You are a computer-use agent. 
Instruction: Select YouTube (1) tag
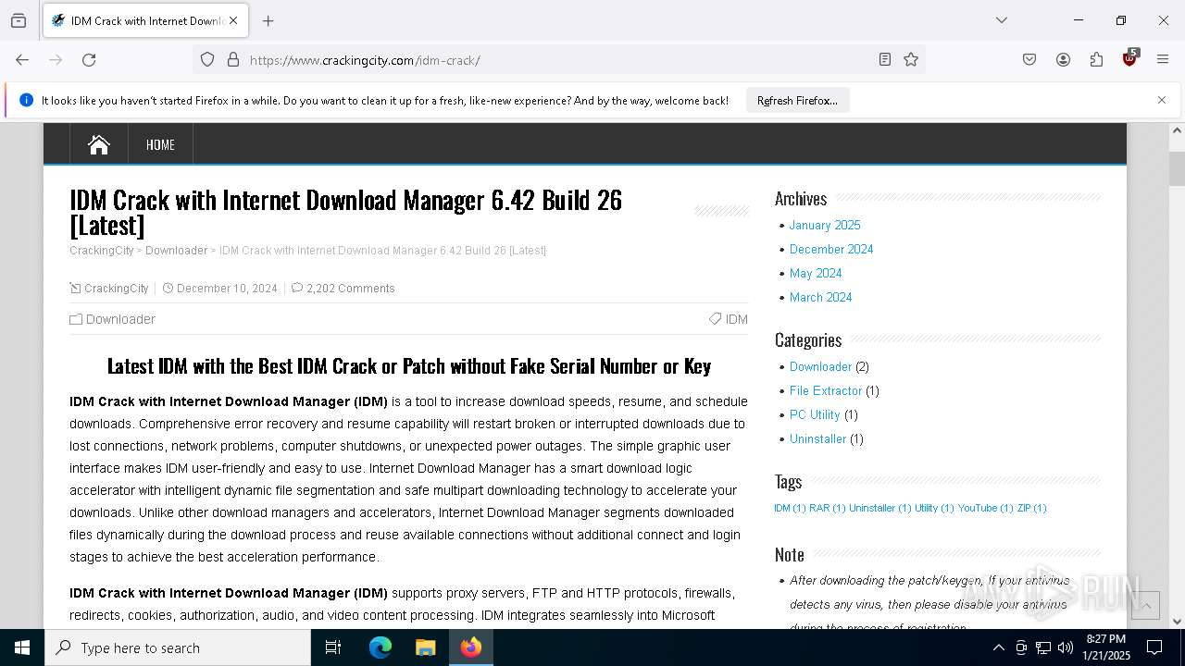(x=986, y=508)
